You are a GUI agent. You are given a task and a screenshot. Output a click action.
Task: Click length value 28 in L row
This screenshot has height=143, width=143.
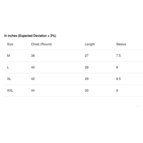[x=87, y=67]
